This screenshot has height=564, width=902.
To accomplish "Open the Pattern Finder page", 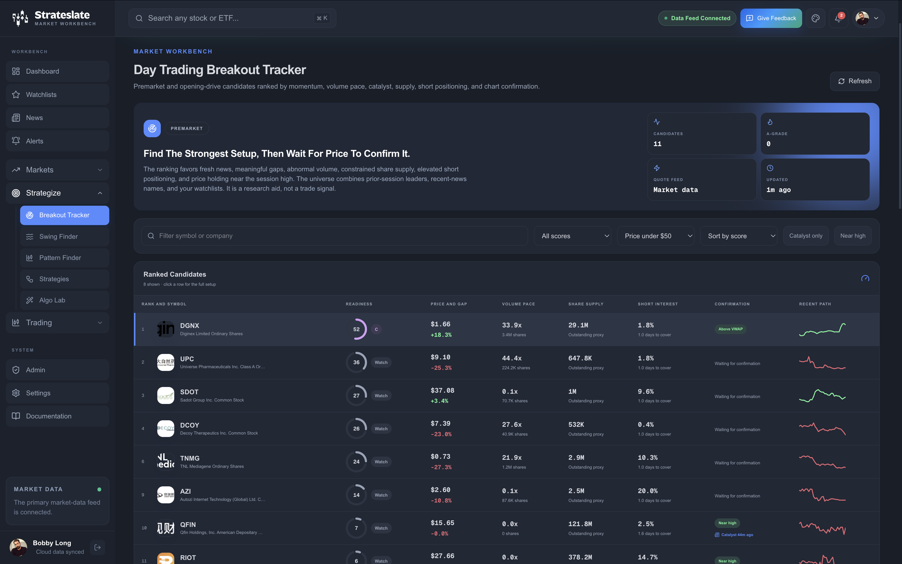I will tap(64, 258).
